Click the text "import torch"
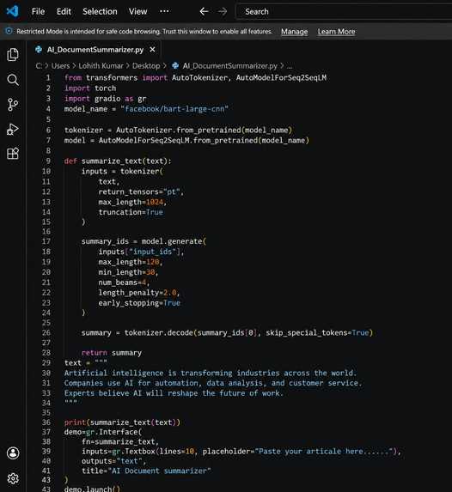 point(90,88)
